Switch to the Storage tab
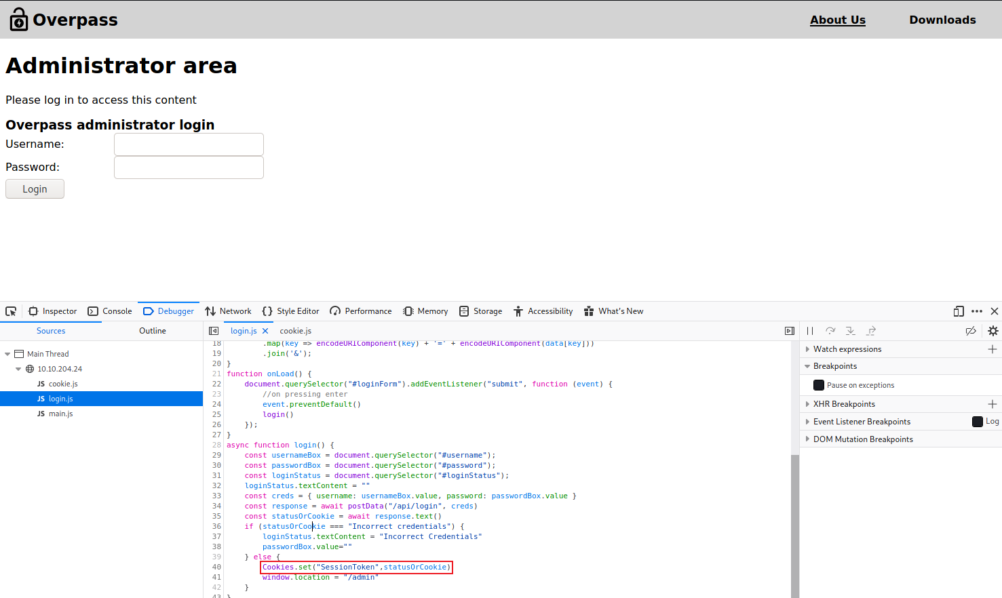The image size is (1002, 598). click(x=481, y=311)
